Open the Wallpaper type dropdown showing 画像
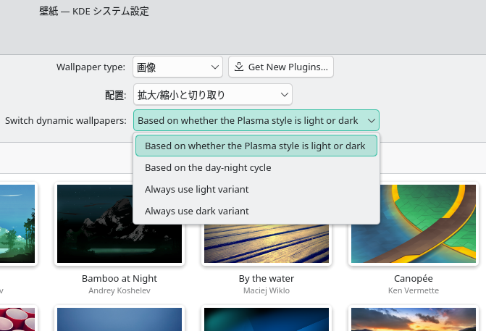 [x=177, y=67]
